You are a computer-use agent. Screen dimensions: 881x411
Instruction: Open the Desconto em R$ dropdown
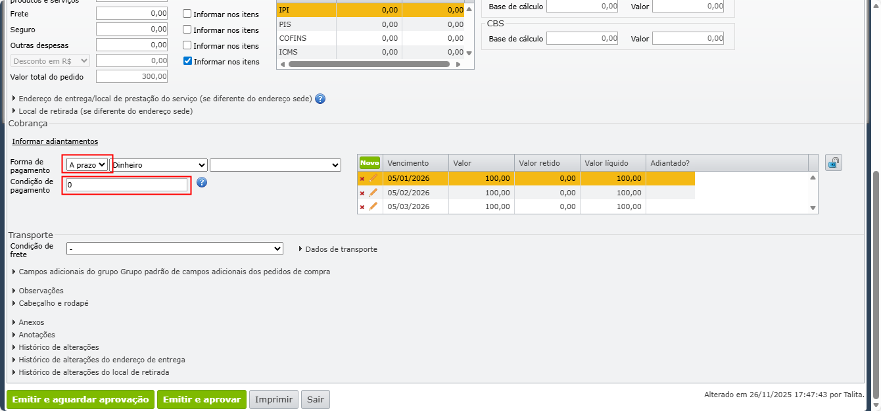(50, 60)
